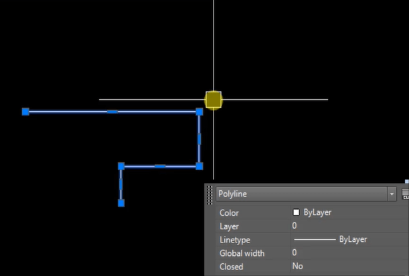Click the Color ByLayer value field

click(x=349, y=212)
